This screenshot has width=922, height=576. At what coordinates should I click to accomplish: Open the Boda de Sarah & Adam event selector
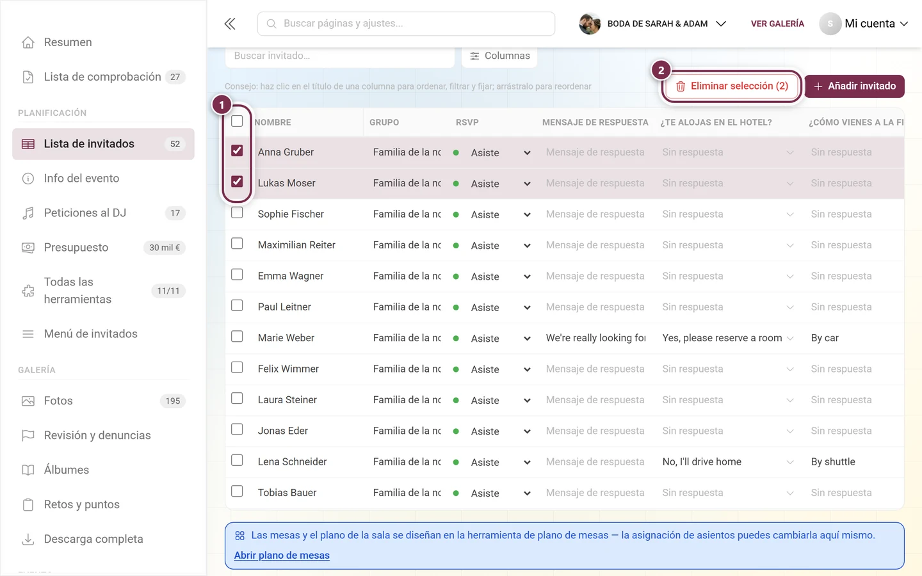(x=653, y=24)
